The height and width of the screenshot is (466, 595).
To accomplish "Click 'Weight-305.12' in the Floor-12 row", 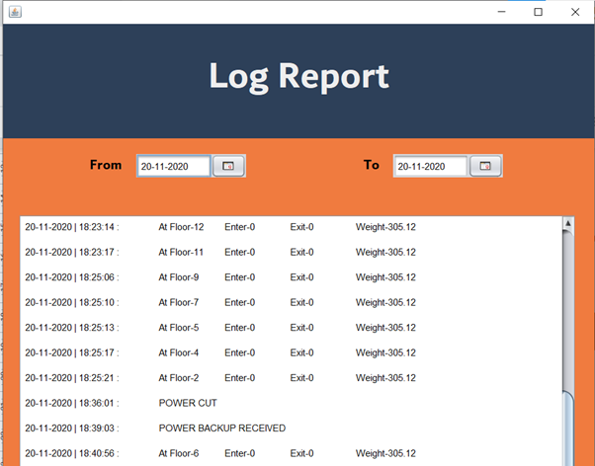I will point(385,227).
